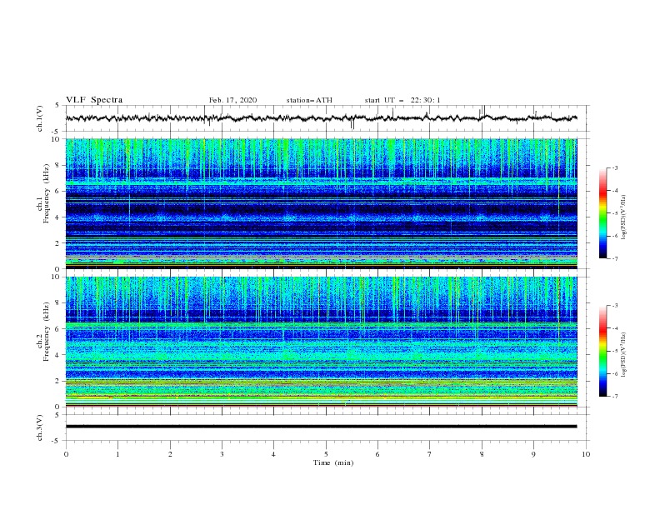Click the ch.1 spectrogram panel
Image resolution: width=660 pixels, height=510 pixels.
click(321, 203)
